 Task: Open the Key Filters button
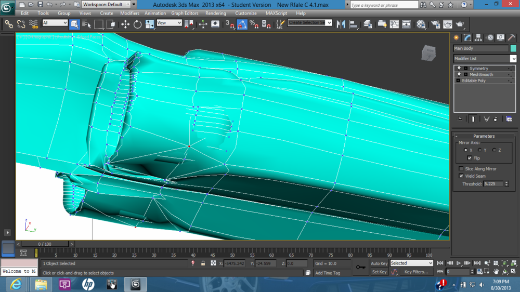point(416,272)
